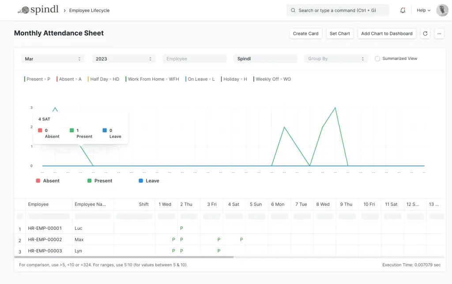Click Add Chart to Dashboard button

[x=387, y=34]
